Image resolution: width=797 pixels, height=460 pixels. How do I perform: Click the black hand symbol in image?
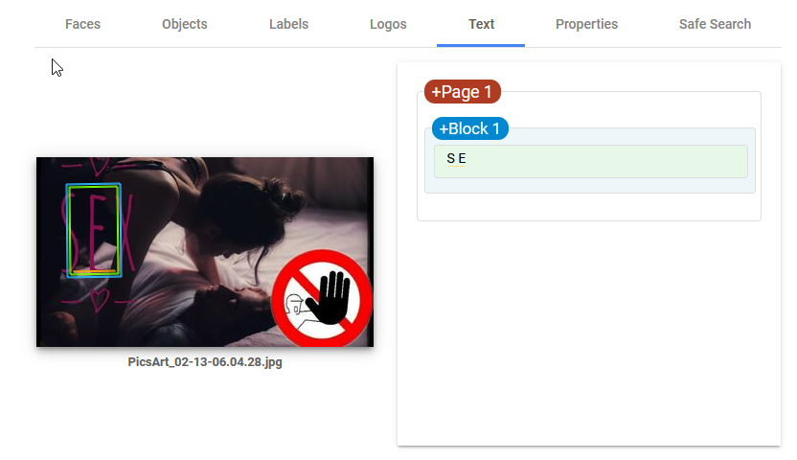330,297
